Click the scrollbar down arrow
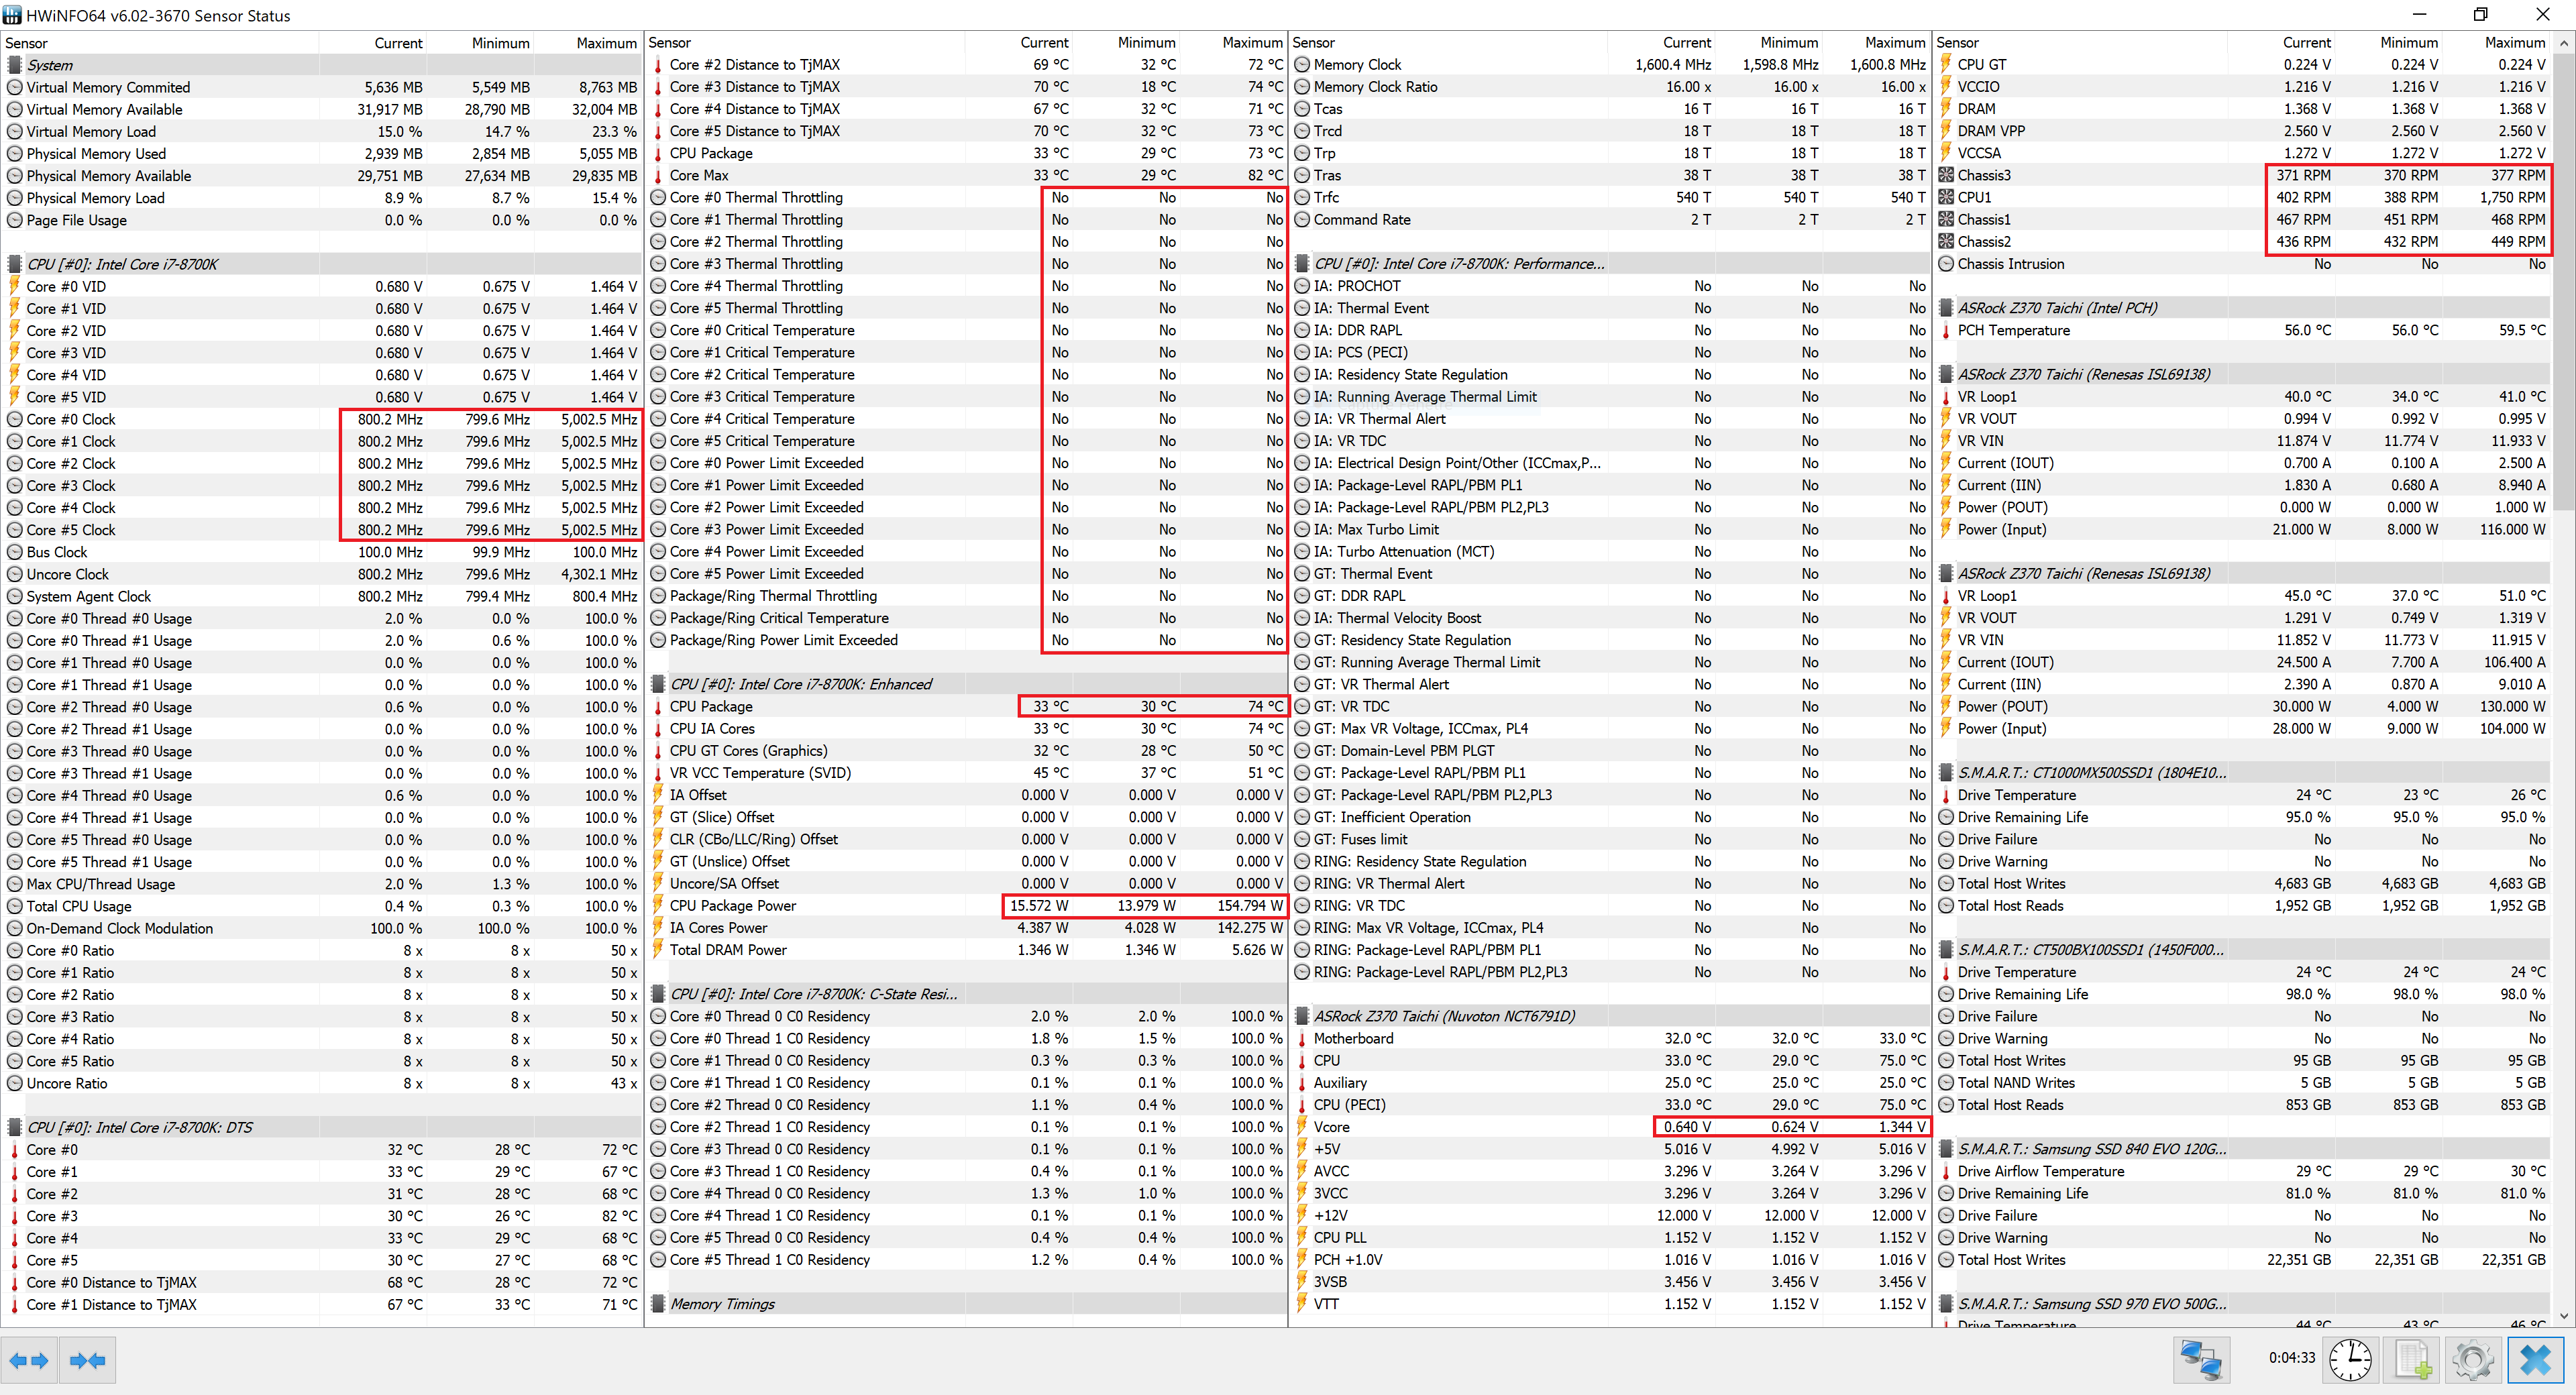2576x1395 pixels. point(2564,1316)
